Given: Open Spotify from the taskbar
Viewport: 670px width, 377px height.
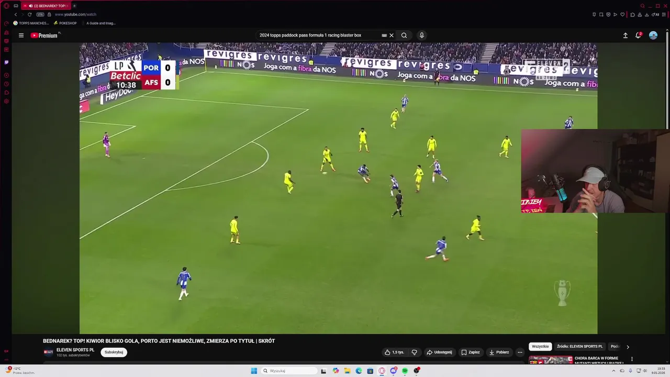Looking at the screenshot, I should [405, 371].
